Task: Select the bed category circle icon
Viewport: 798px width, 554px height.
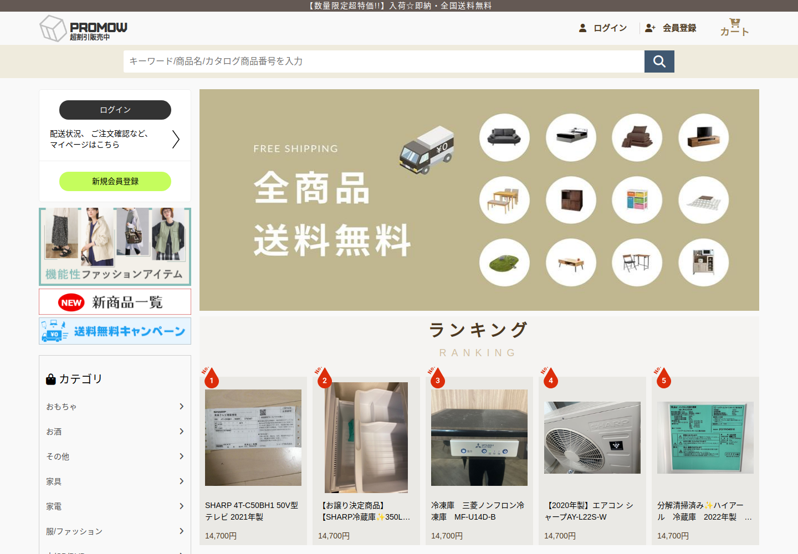Action: click(x=571, y=137)
